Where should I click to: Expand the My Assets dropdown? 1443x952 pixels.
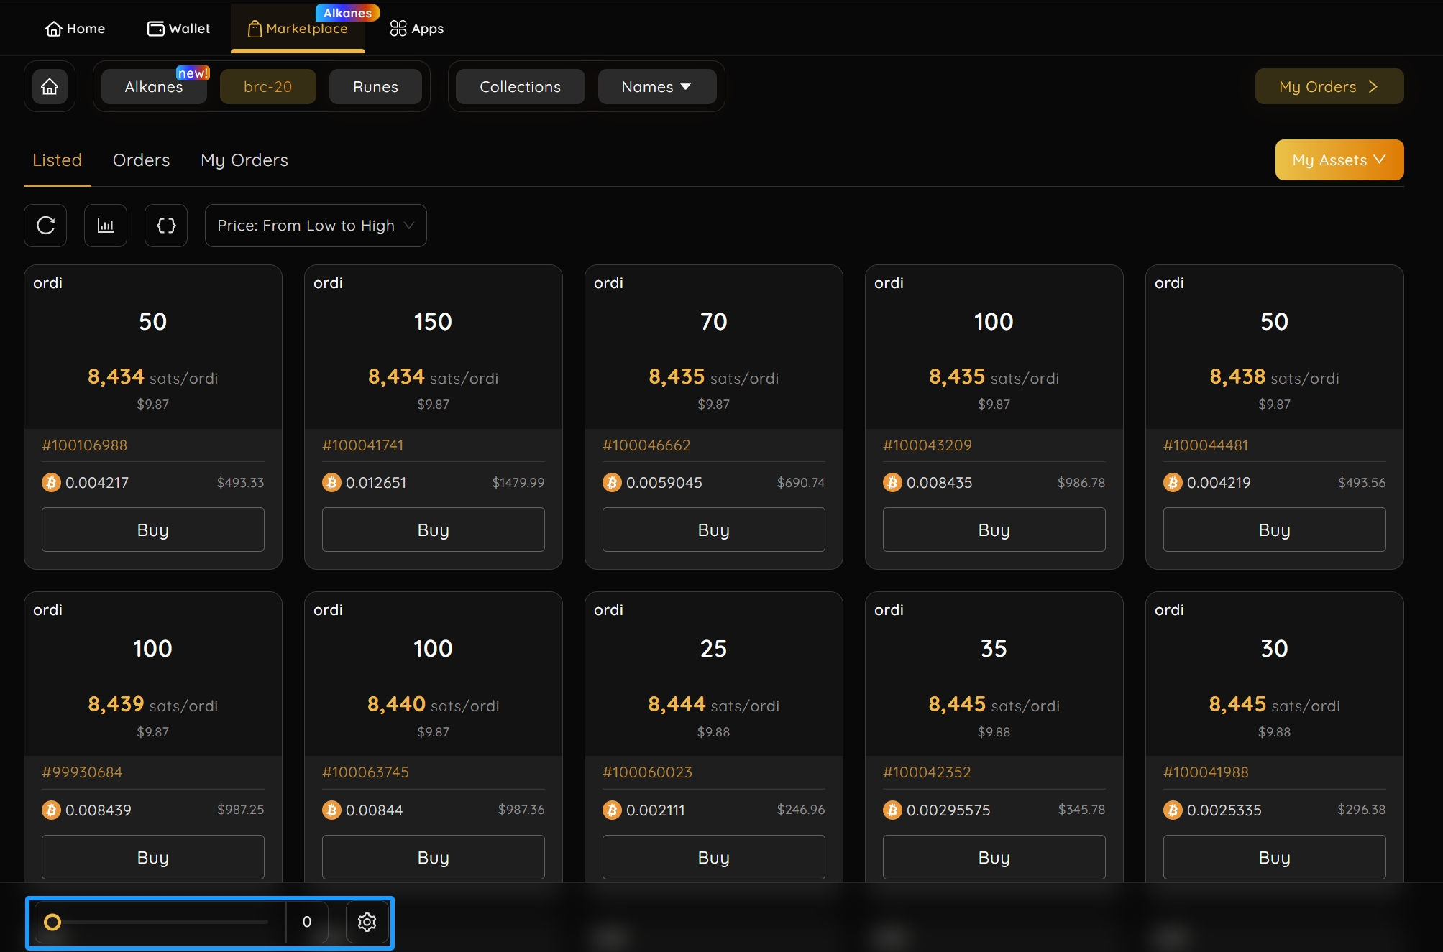pyautogui.click(x=1339, y=160)
